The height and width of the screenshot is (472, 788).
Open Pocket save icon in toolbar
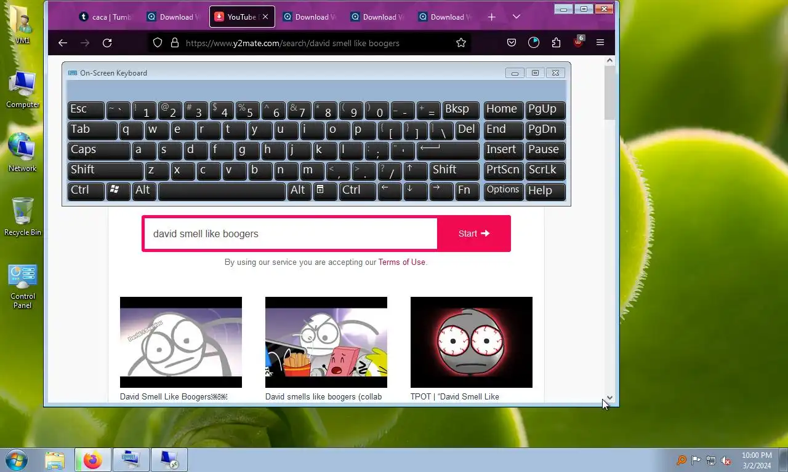click(512, 42)
